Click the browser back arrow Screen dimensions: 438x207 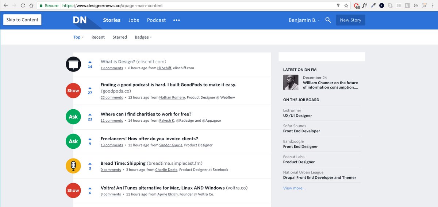[x=5, y=6]
